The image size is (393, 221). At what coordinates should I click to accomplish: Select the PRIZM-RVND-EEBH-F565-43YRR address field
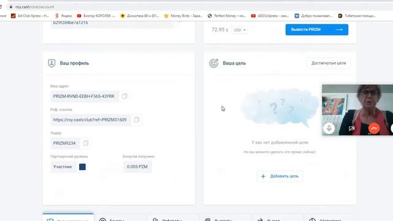click(84, 96)
